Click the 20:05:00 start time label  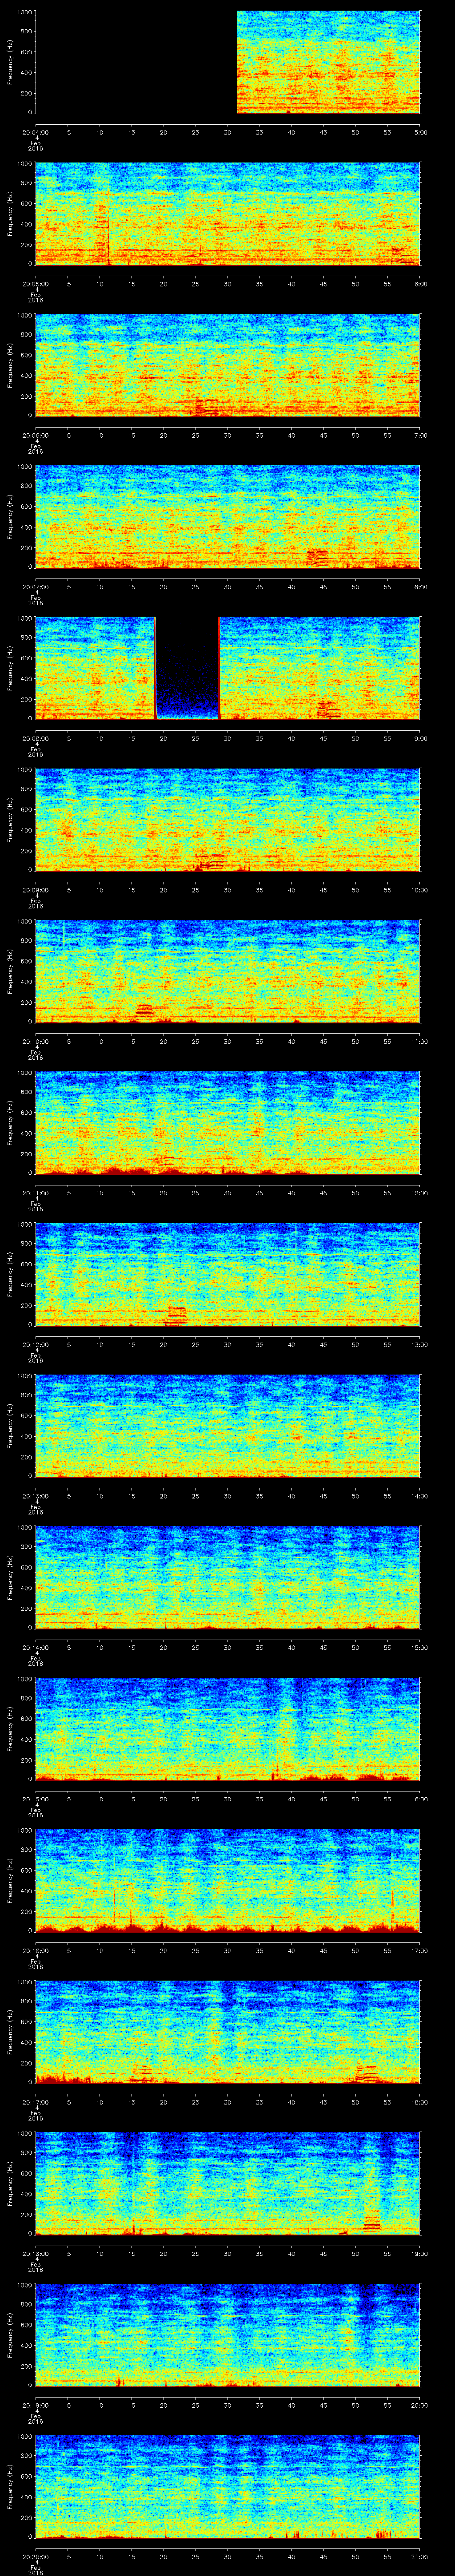[x=36, y=284]
